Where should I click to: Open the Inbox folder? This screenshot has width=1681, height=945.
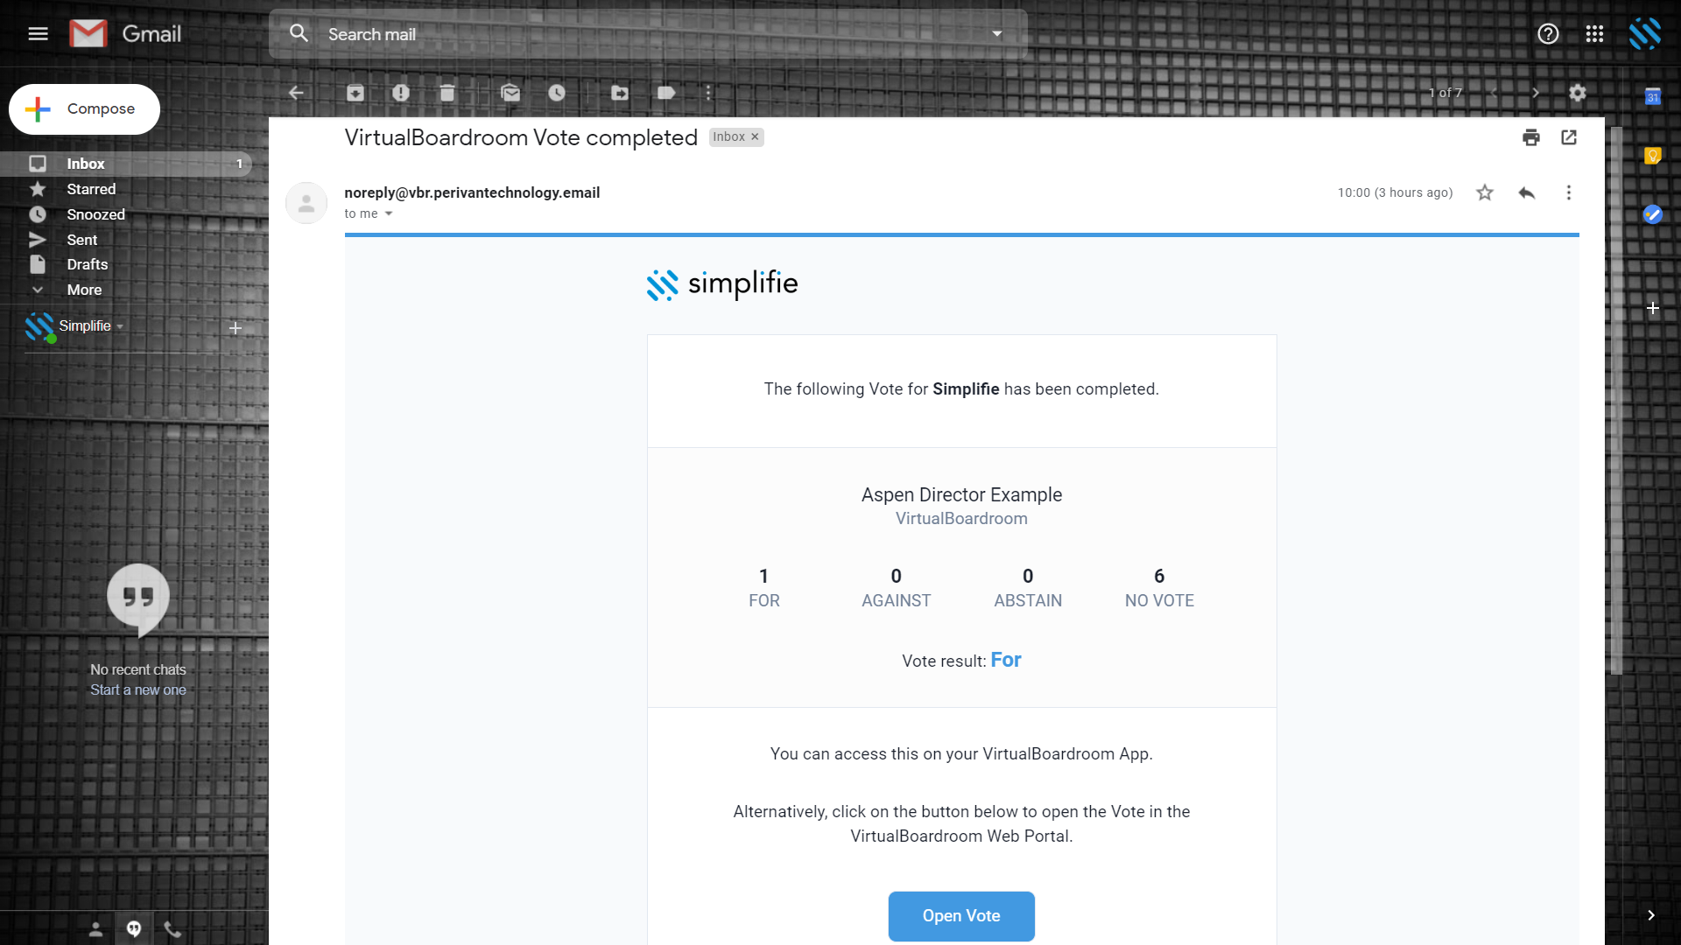coord(126,164)
